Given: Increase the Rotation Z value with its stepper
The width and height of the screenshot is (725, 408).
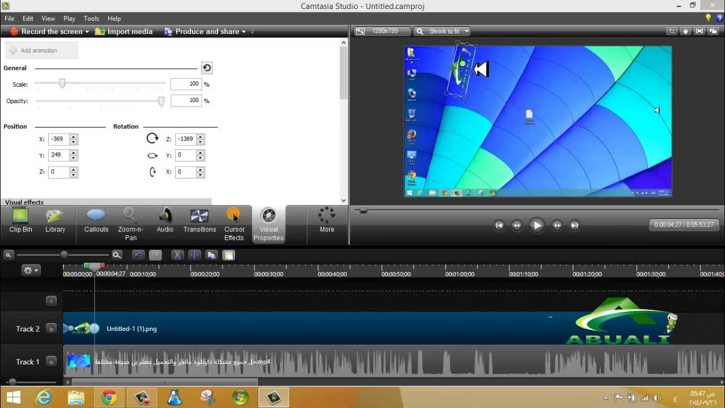Looking at the screenshot, I should [200, 137].
